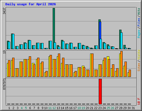Click green weekend day label 19

tap(83, 108)
